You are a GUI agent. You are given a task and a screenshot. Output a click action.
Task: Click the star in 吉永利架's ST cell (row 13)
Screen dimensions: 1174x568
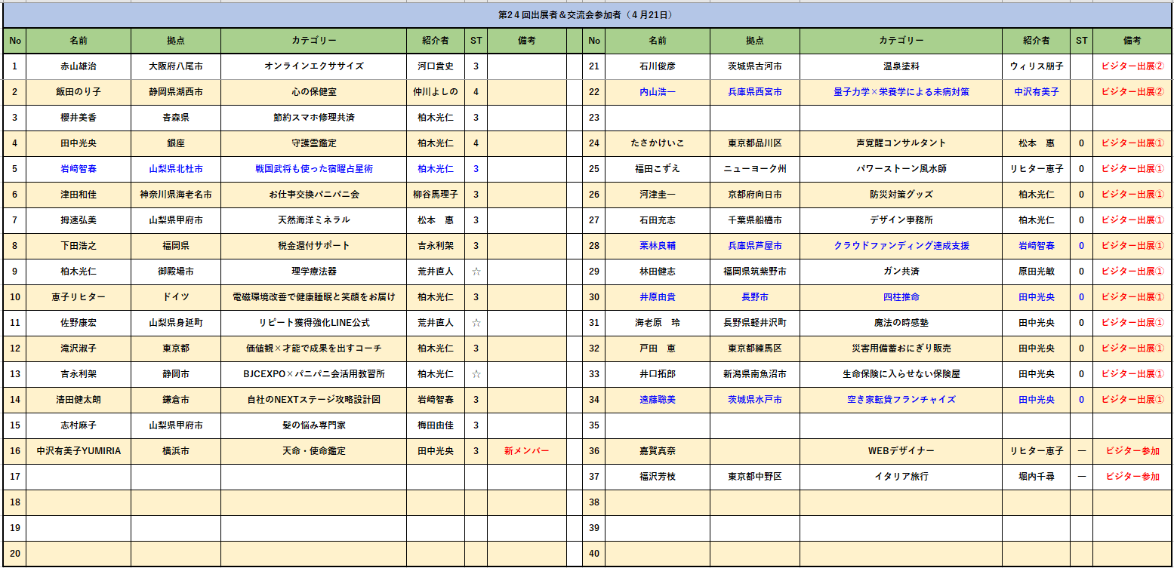pyautogui.click(x=476, y=374)
